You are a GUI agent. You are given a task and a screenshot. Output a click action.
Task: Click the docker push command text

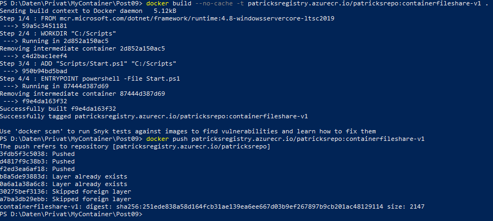pos(285,139)
